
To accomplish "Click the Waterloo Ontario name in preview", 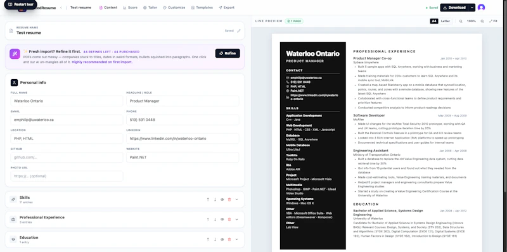I will 312,54.
